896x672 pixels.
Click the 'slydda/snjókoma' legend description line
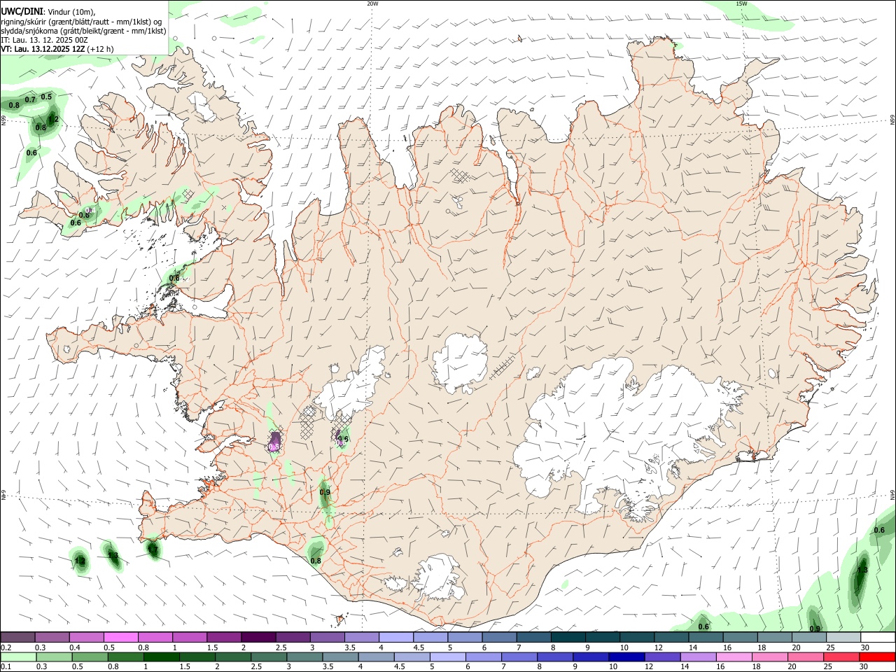click(83, 31)
